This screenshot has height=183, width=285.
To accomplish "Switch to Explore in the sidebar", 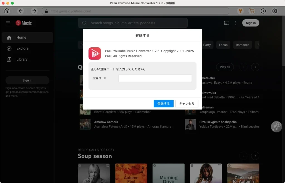I will pos(21,48).
